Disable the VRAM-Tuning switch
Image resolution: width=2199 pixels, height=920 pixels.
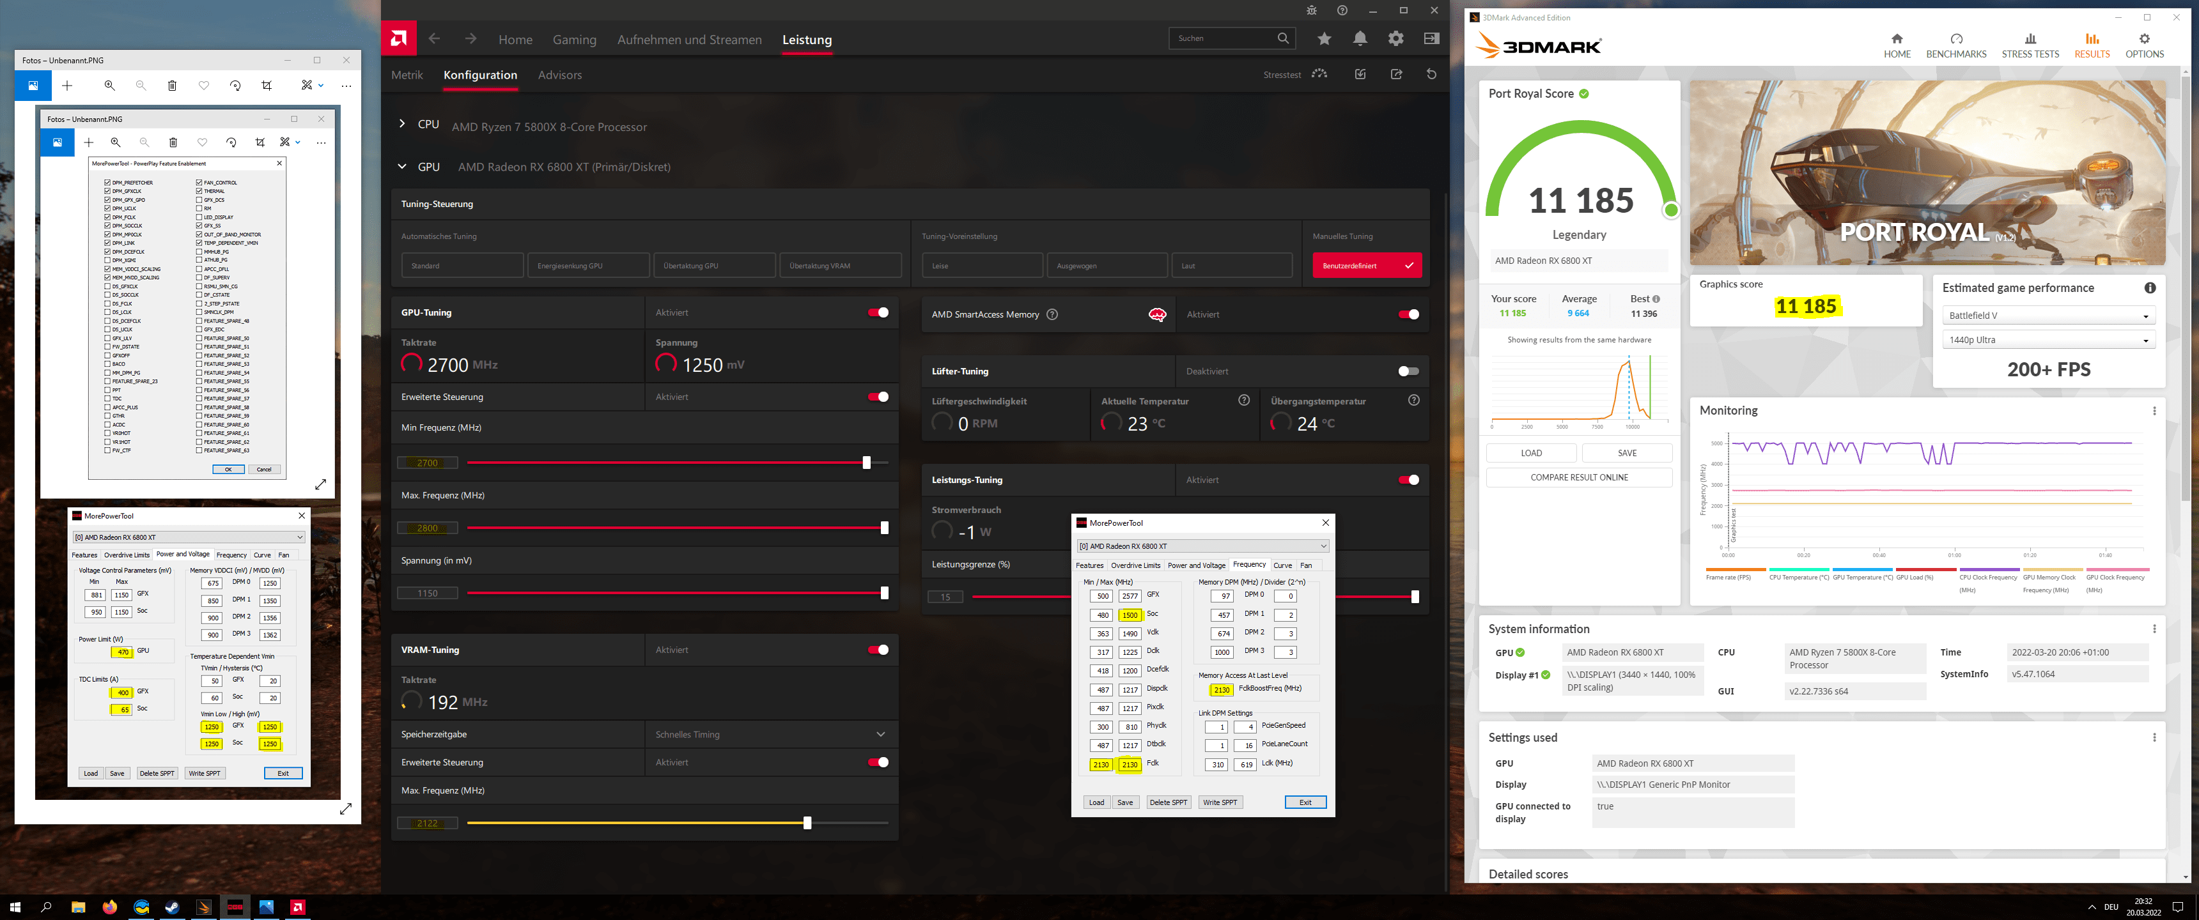878,650
